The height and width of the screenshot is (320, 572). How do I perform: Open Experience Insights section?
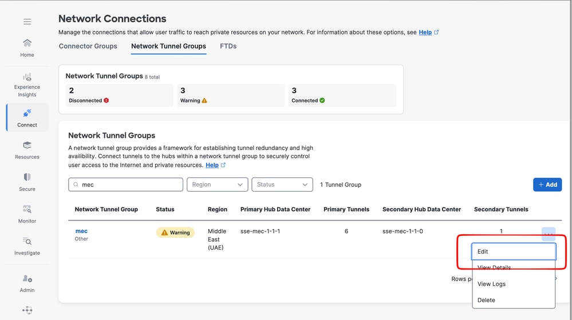click(x=27, y=85)
